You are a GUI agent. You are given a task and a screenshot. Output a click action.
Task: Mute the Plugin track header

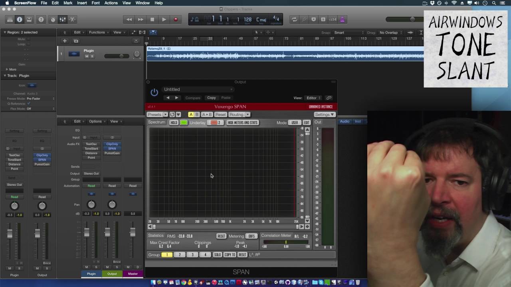click(87, 56)
